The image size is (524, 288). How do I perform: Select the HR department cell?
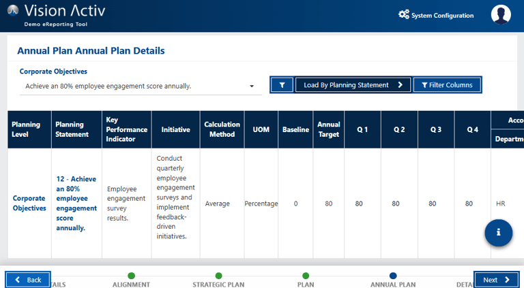pos(508,204)
